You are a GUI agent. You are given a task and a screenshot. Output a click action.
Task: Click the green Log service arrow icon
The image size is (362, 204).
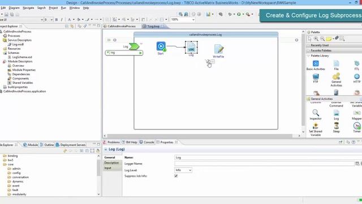coord(134,46)
